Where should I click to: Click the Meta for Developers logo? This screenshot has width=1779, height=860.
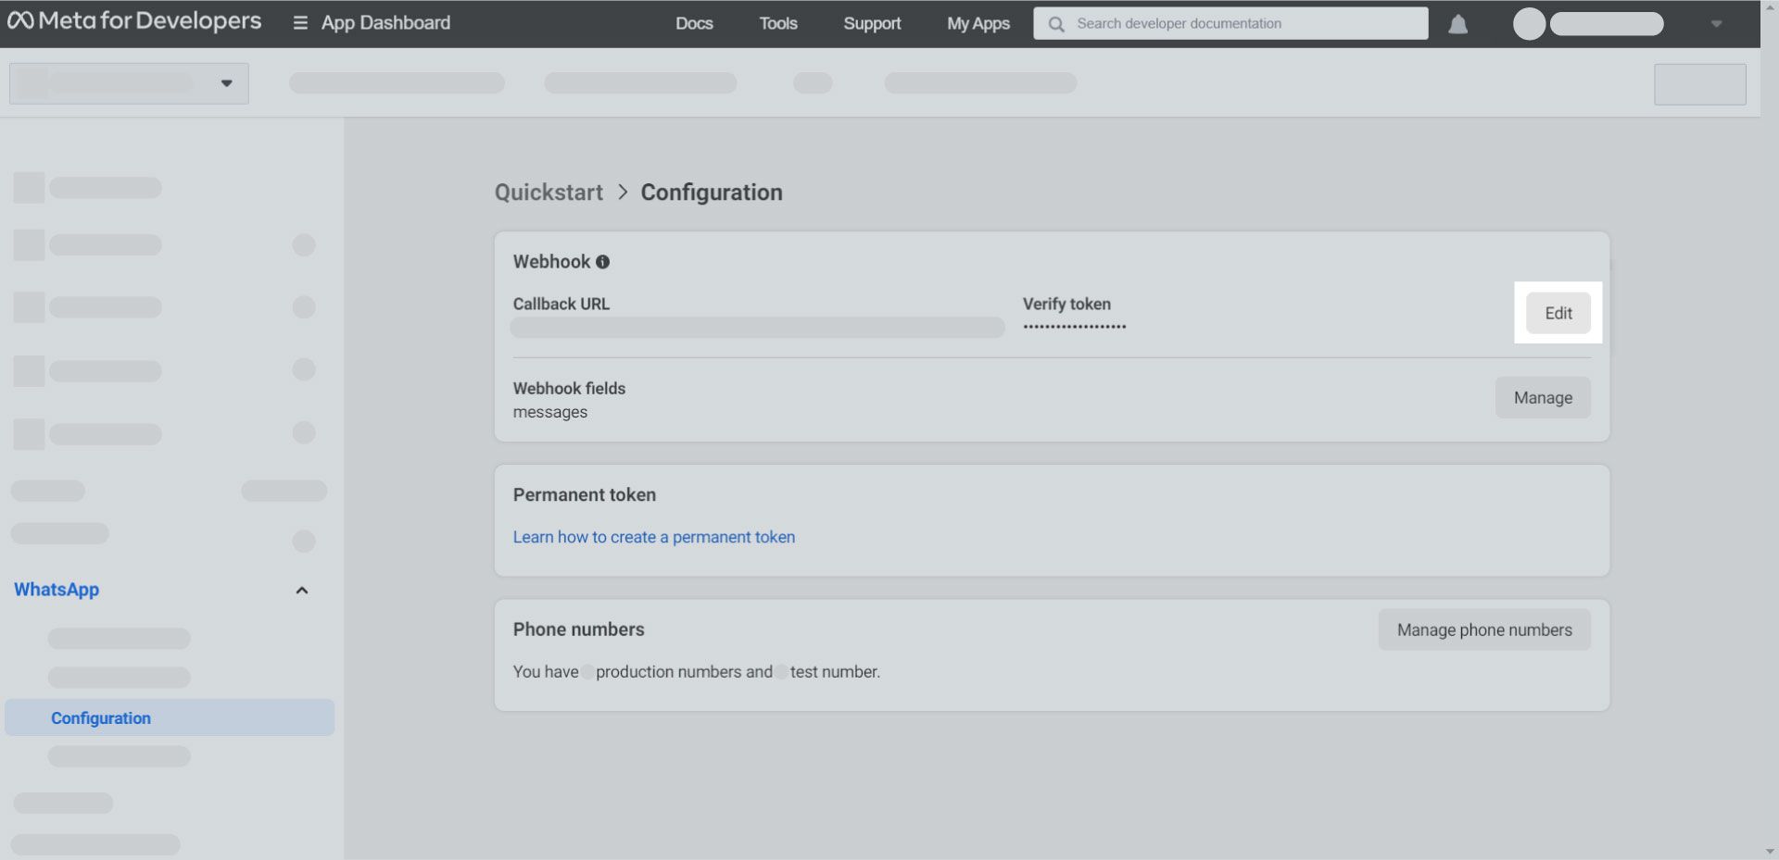click(x=134, y=21)
